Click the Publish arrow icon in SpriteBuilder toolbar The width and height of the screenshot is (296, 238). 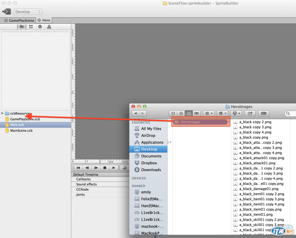coord(6,12)
